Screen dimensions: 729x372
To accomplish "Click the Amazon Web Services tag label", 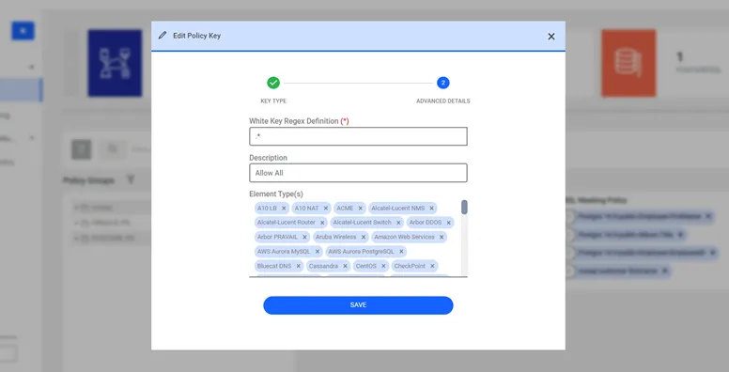I will tap(404, 237).
